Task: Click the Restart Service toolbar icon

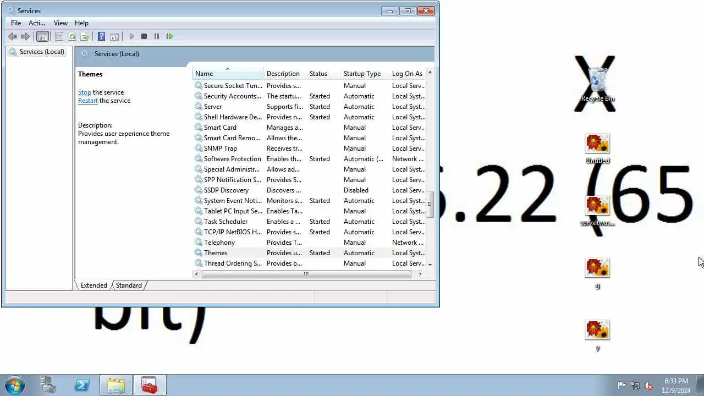Action: click(x=169, y=36)
